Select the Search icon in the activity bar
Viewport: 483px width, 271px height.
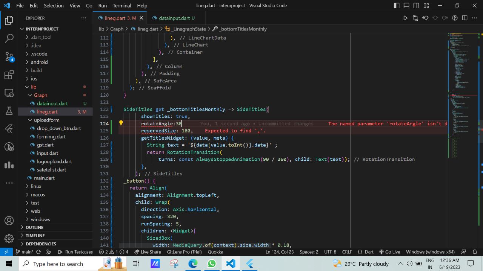click(x=9, y=38)
